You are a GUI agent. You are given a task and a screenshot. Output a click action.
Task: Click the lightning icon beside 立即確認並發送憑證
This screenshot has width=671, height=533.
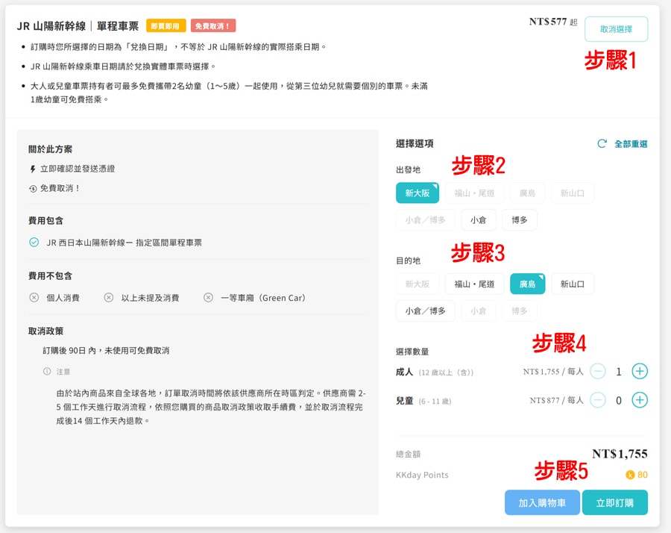click(33, 169)
